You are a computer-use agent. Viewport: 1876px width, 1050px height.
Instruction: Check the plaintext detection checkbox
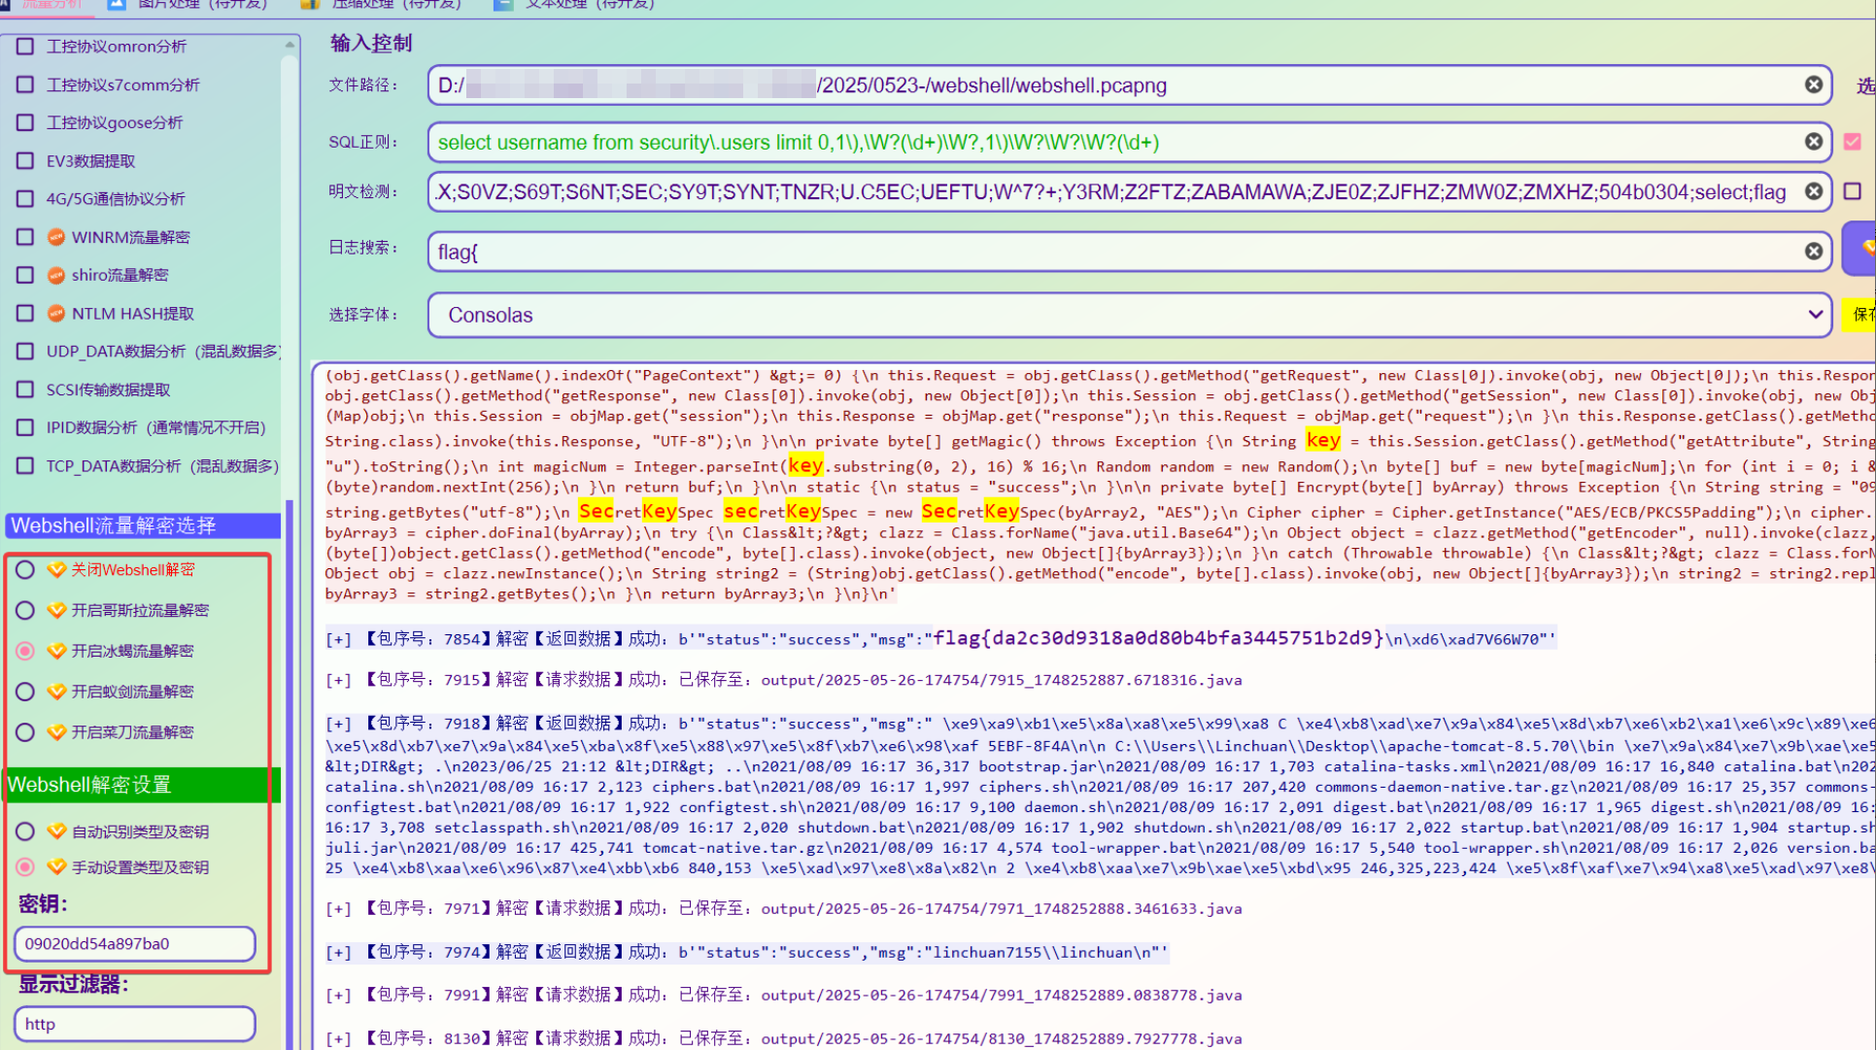coord(1853,191)
